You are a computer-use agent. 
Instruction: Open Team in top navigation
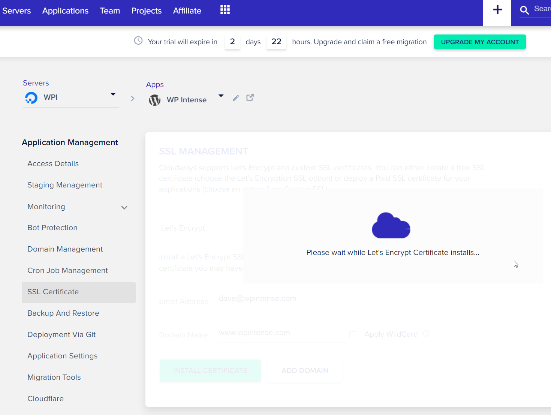[x=110, y=11]
